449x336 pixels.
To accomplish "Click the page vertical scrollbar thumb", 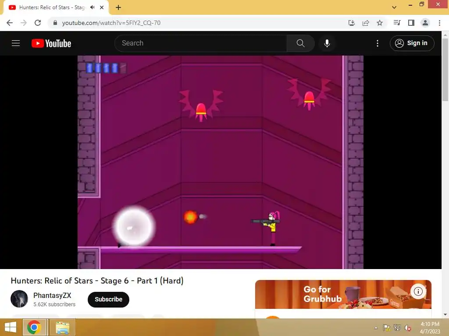I will click(x=445, y=70).
